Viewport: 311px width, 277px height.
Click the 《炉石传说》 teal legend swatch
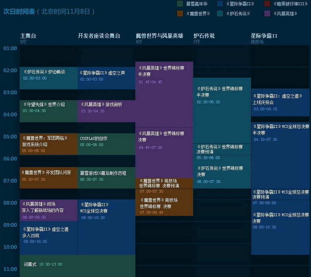click(220, 13)
